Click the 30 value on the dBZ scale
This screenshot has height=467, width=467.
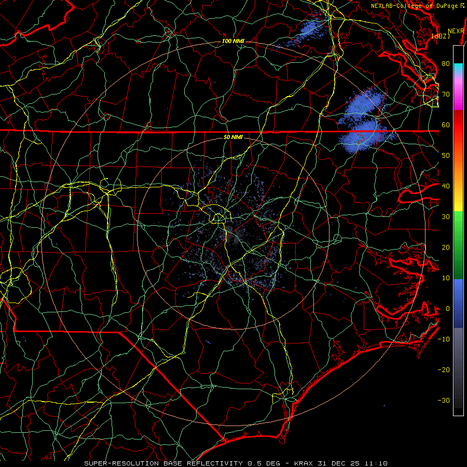(446, 217)
